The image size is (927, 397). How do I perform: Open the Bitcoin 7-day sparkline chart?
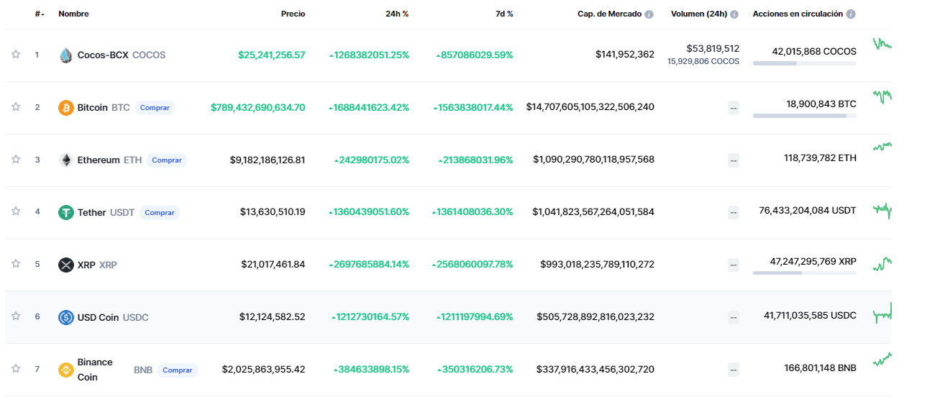pos(882,96)
